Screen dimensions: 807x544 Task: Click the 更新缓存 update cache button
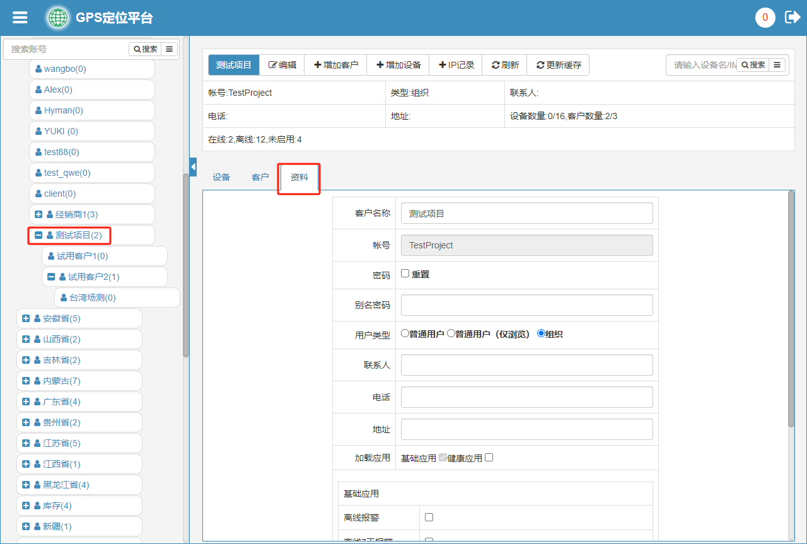[558, 65]
